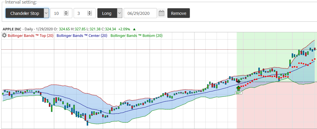Click the green BUY arrow marker
This screenshot has height=129, width=317.
238,87
